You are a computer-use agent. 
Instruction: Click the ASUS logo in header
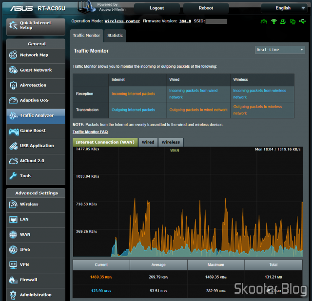click(21, 8)
